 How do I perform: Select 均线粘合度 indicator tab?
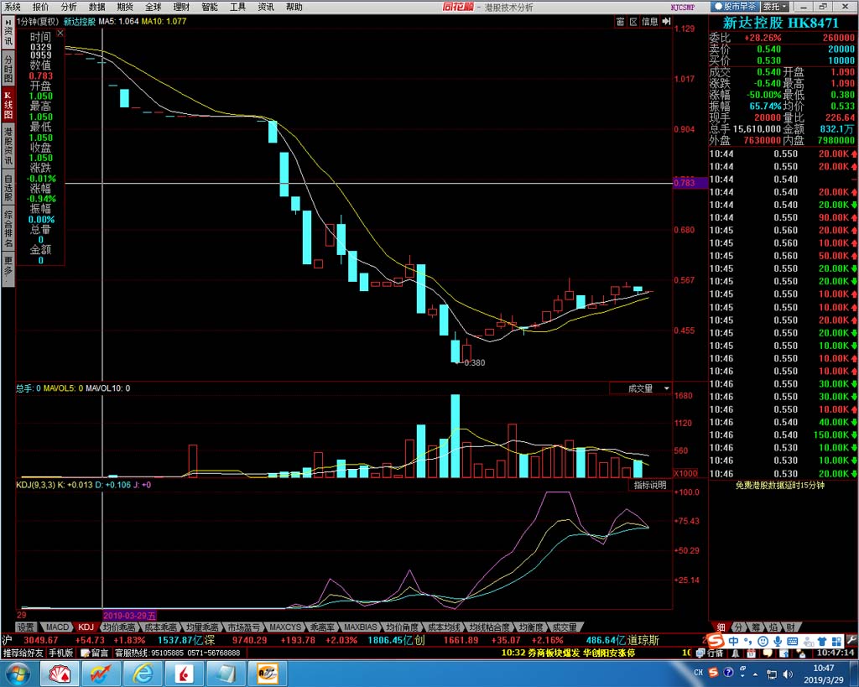[489, 627]
